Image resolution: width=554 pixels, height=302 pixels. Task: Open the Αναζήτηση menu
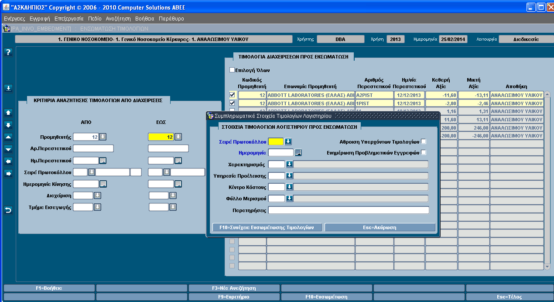tap(118, 19)
